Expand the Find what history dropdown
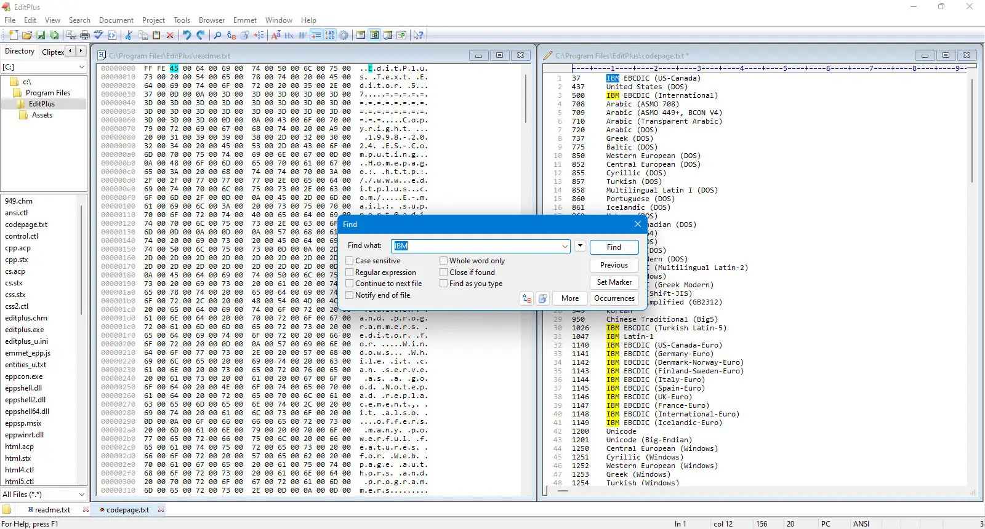Screen dimensions: 985x529 coord(565,246)
